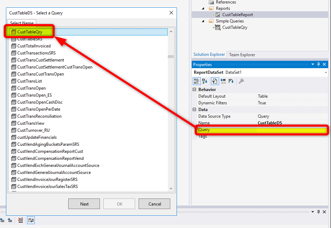The image size is (331, 228).
Task: Click the wrench Property Pages icon
Action: tap(241, 81)
